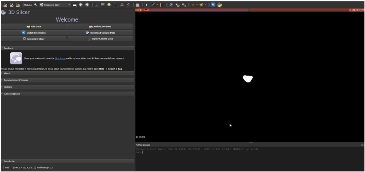This screenshot has height=172, width=365.
Task: Open the Segment Editor module icon
Action: coord(128,5)
